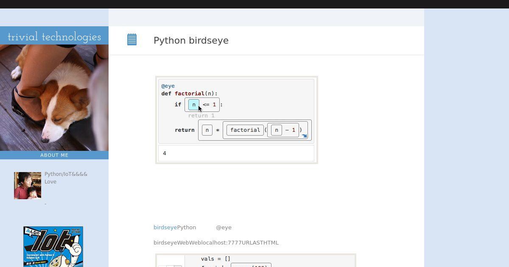Click the def factorial(n): line
This screenshot has height=267, width=509.
coord(189,94)
